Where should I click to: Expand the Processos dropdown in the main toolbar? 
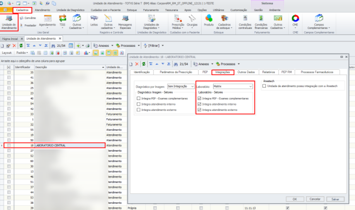coord(139,45)
